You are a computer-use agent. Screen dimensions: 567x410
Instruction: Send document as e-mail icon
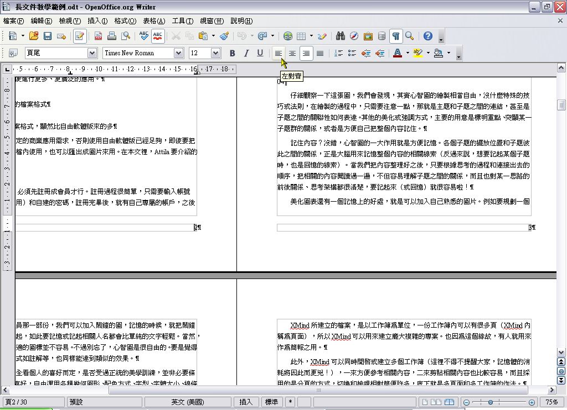[x=61, y=36]
